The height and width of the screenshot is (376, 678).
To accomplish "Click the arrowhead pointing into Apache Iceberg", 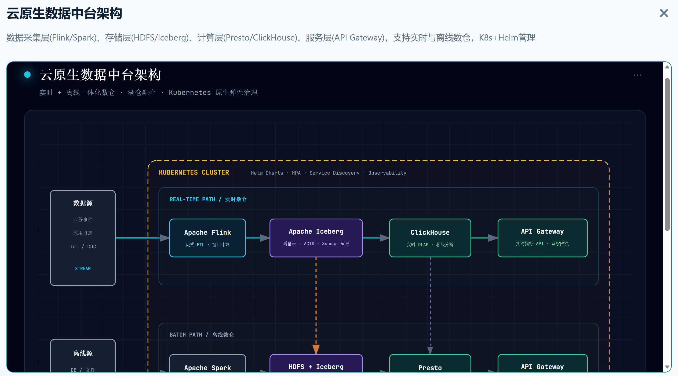I will coord(265,238).
